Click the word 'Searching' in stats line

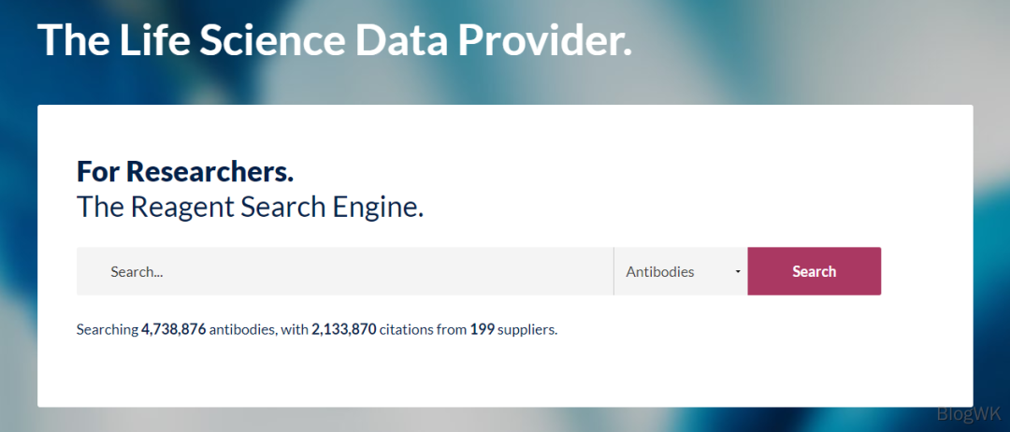pos(107,330)
